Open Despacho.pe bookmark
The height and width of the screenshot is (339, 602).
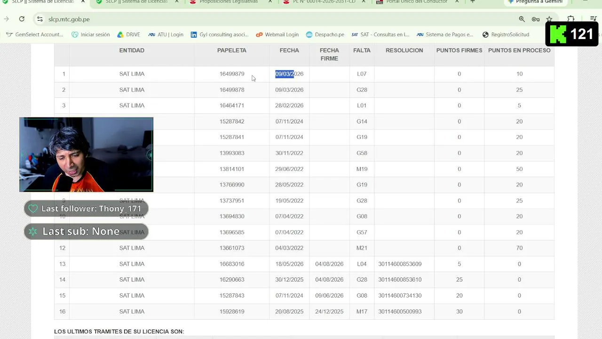(325, 34)
